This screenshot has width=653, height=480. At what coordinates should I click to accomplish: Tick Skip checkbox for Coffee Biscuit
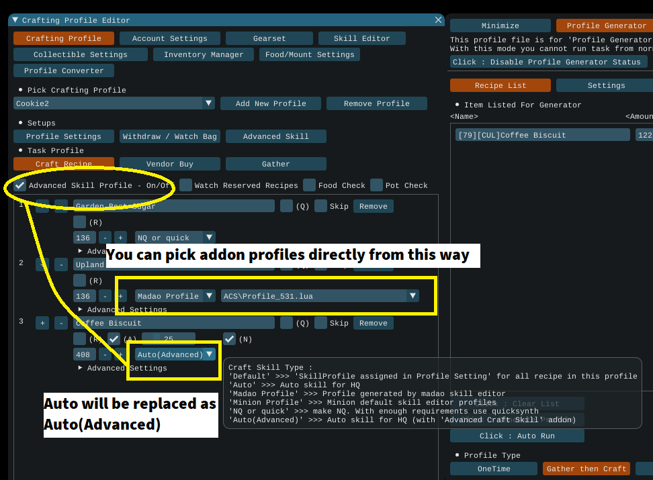pyautogui.click(x=320, y=323)
